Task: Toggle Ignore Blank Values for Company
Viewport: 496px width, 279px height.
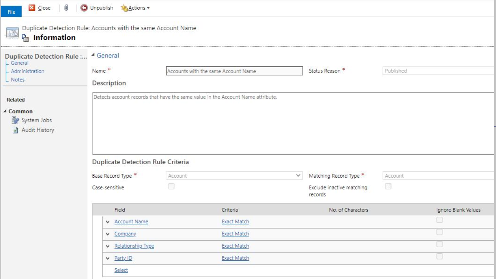Action: coord(440,232)
